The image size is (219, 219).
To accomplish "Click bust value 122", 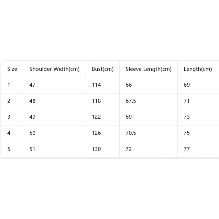I will tap(96, 117).
